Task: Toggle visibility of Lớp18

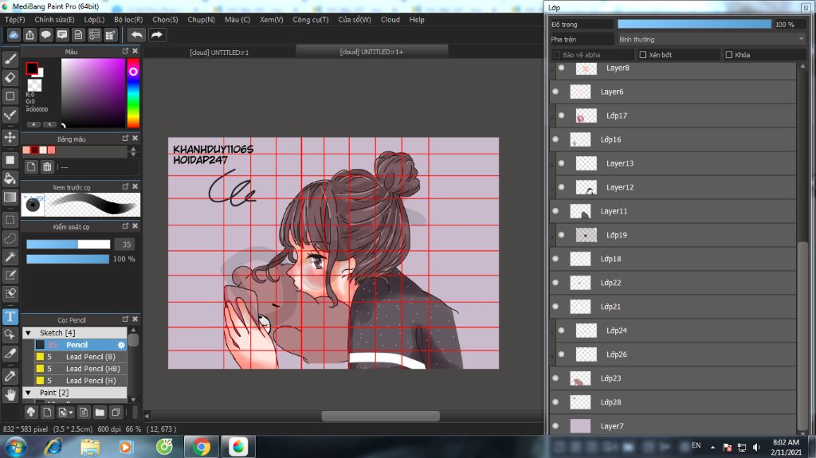Action: [x=555, y=259]
